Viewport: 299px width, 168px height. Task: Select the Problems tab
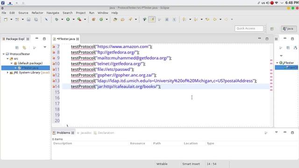[x=64, y=133]
